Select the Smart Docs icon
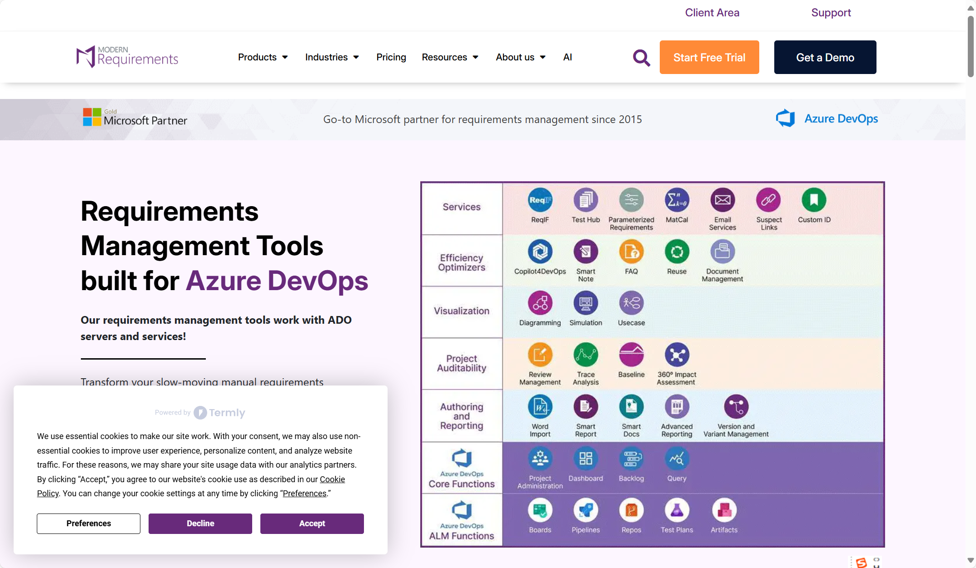The width and height of the screenshot is (976, 568). click(x=631, y=407)
